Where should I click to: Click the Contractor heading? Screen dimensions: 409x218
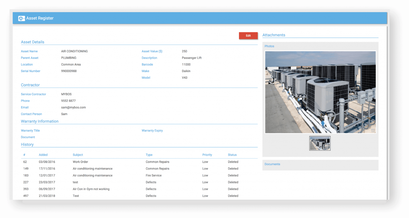click(30, 85)
